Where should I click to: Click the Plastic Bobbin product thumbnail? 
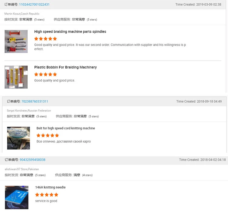16,77
